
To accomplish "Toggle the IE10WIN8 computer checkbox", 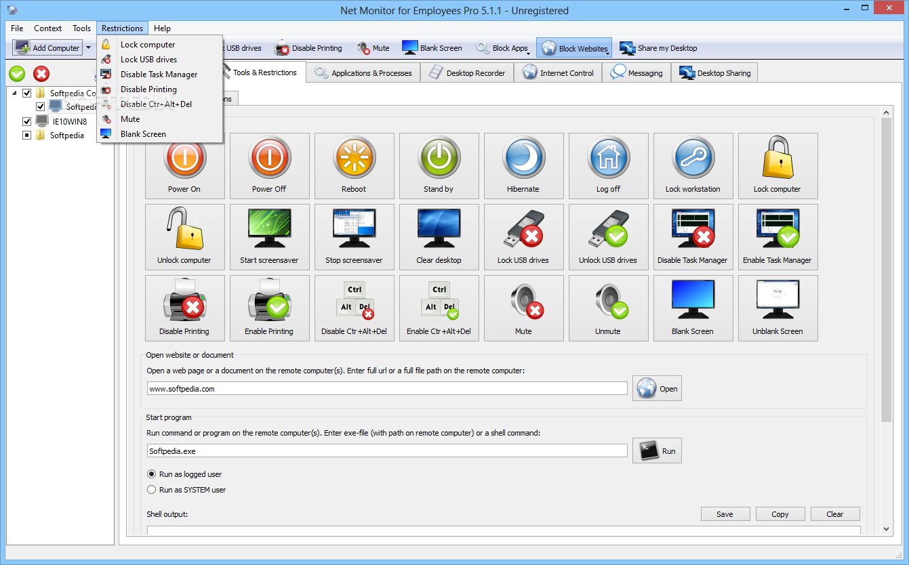I will click(x=27, y=121).
